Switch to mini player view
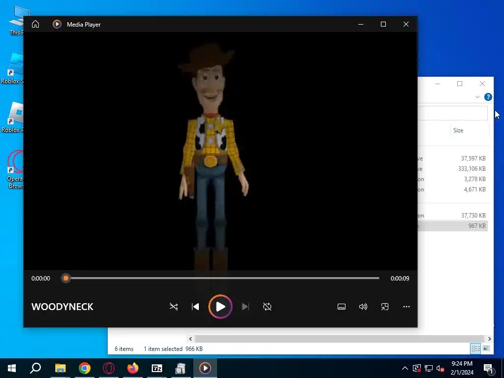The width and height of the screenshot is (504, 378). pyautogui.click(x=385, y=307)
